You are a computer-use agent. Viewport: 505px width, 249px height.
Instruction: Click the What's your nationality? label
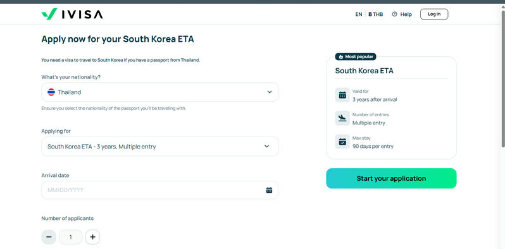[71, 77]
